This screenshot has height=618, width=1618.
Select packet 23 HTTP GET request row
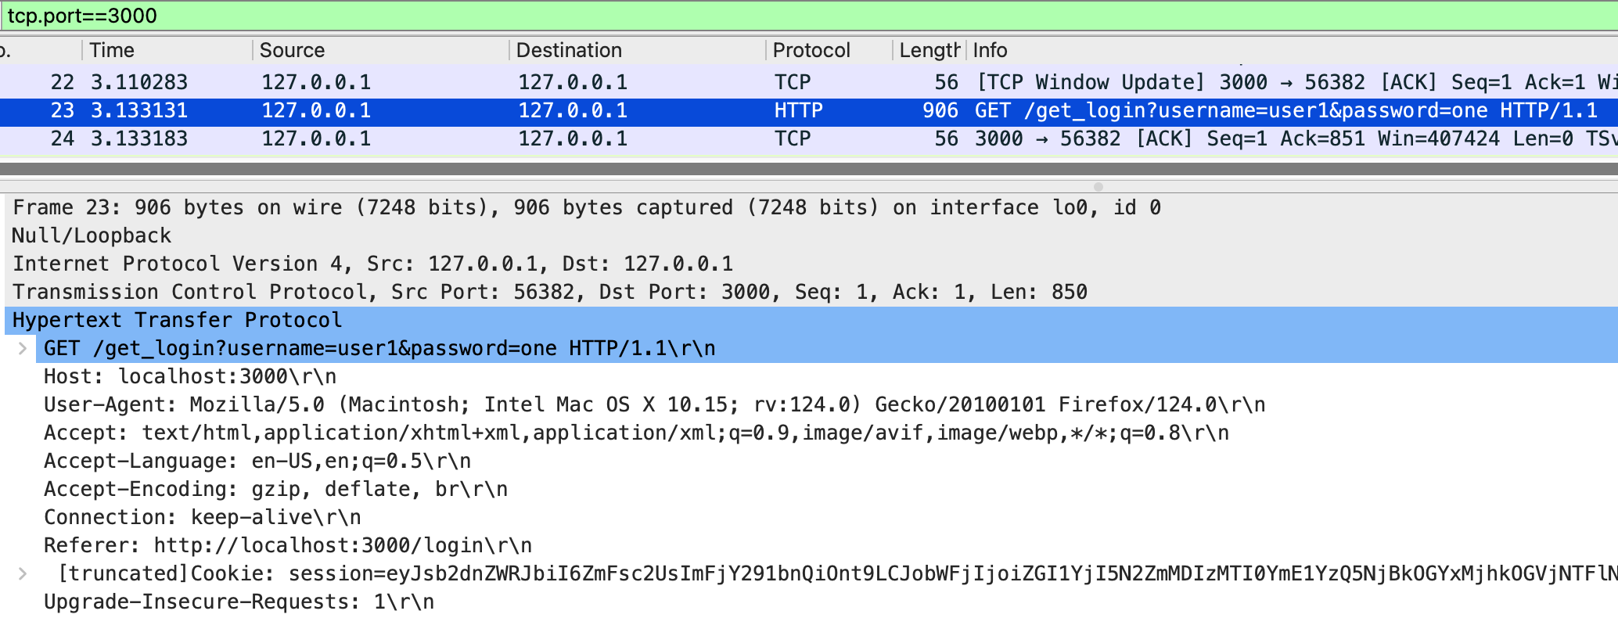click(782, 110)
